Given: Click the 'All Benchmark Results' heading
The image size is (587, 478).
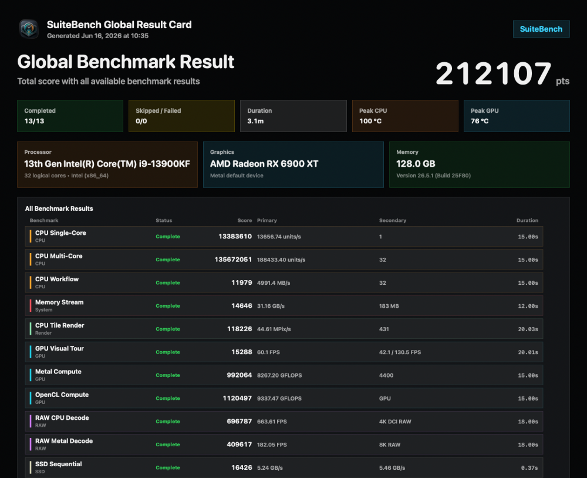Looking at the screenshot, I should coord(59,208).
